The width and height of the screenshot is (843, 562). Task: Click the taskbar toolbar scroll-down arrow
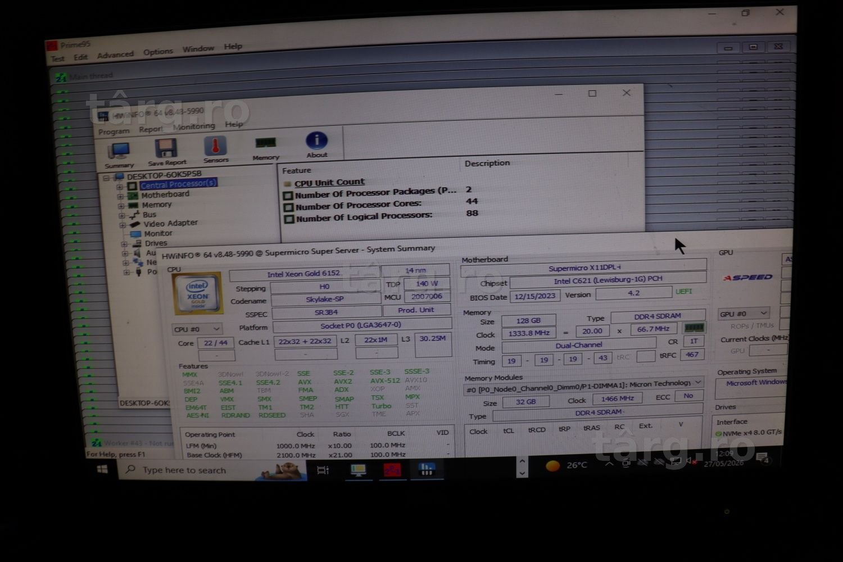pyautogui.click(x=522, y=473)
